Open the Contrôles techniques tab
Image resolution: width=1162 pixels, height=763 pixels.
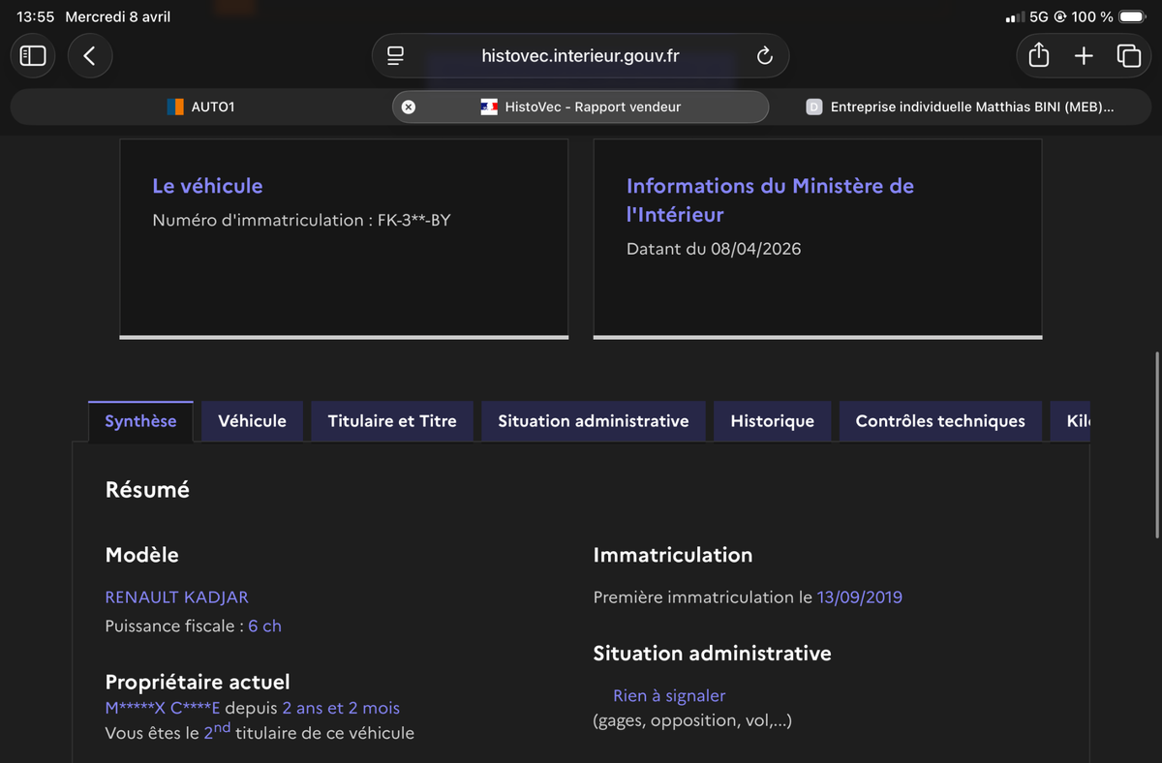pos(940,421)
